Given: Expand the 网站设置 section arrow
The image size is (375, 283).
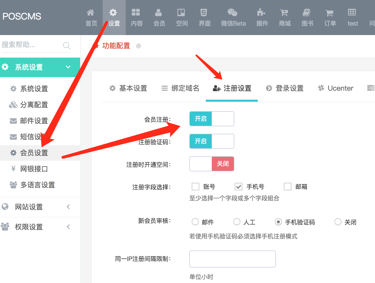Looking at the screenshot, I should tap(68, 207).
